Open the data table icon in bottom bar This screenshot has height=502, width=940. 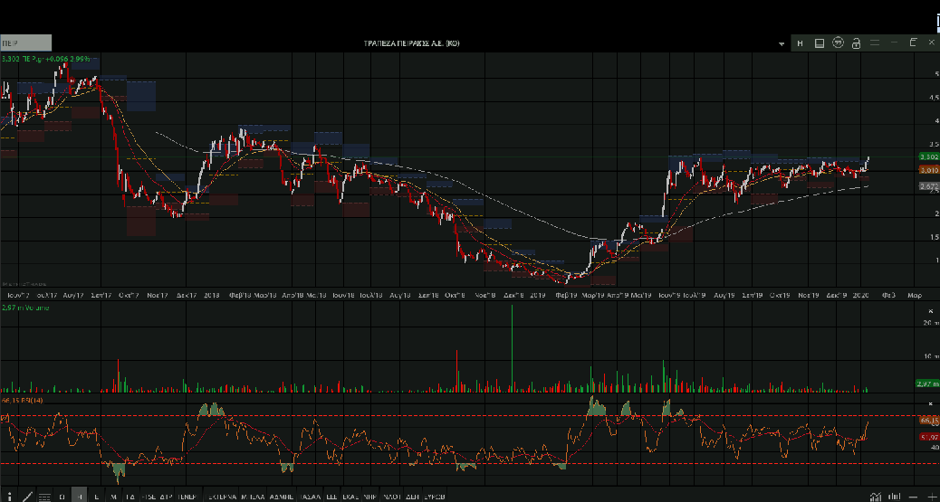44,497
